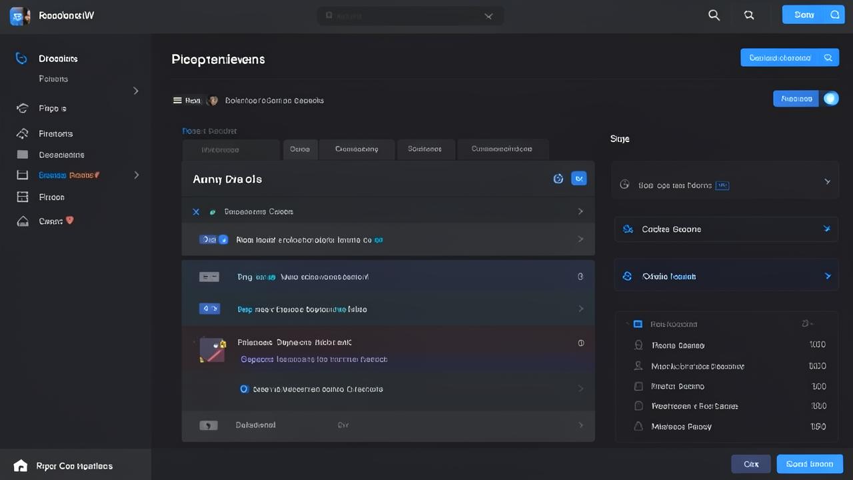
Task: Click the bell icon in the last list row
Action: coord(638,425)
